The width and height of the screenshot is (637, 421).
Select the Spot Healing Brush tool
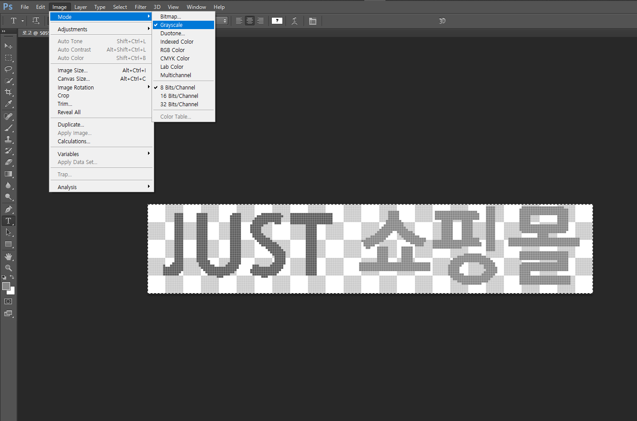tap(8, 116)
